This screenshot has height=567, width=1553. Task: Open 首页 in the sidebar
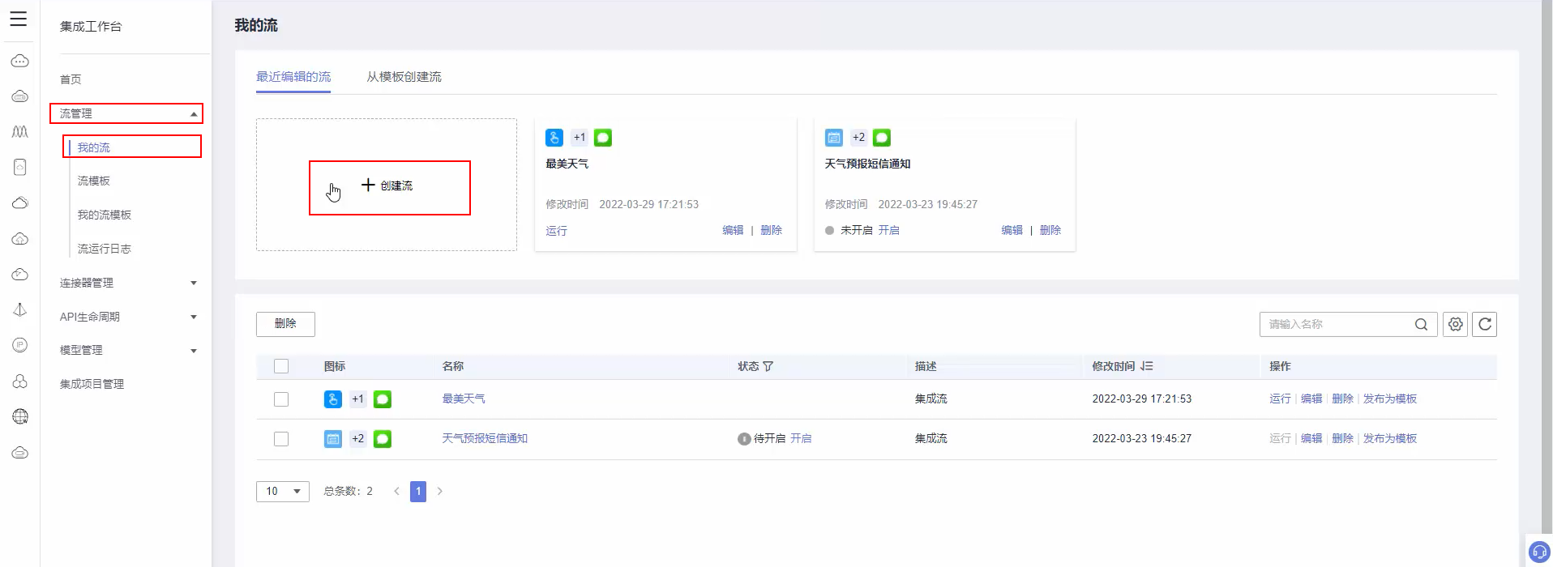71,79
